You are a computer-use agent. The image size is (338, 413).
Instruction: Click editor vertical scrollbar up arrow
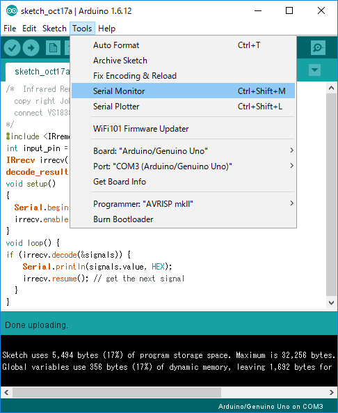pyautogui.click(x=331, y=88)
